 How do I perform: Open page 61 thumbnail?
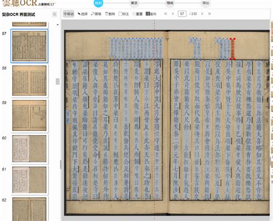tap(29, 180)
